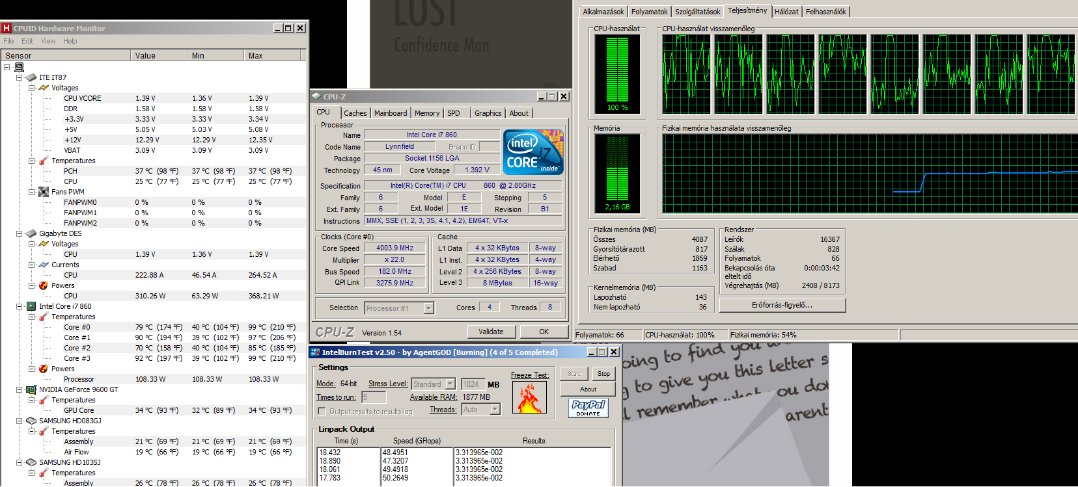This screenshot has height=487, width=1078.
Task: Switch to Folyamatok tab in Task Manager
Action: [650, 12]
